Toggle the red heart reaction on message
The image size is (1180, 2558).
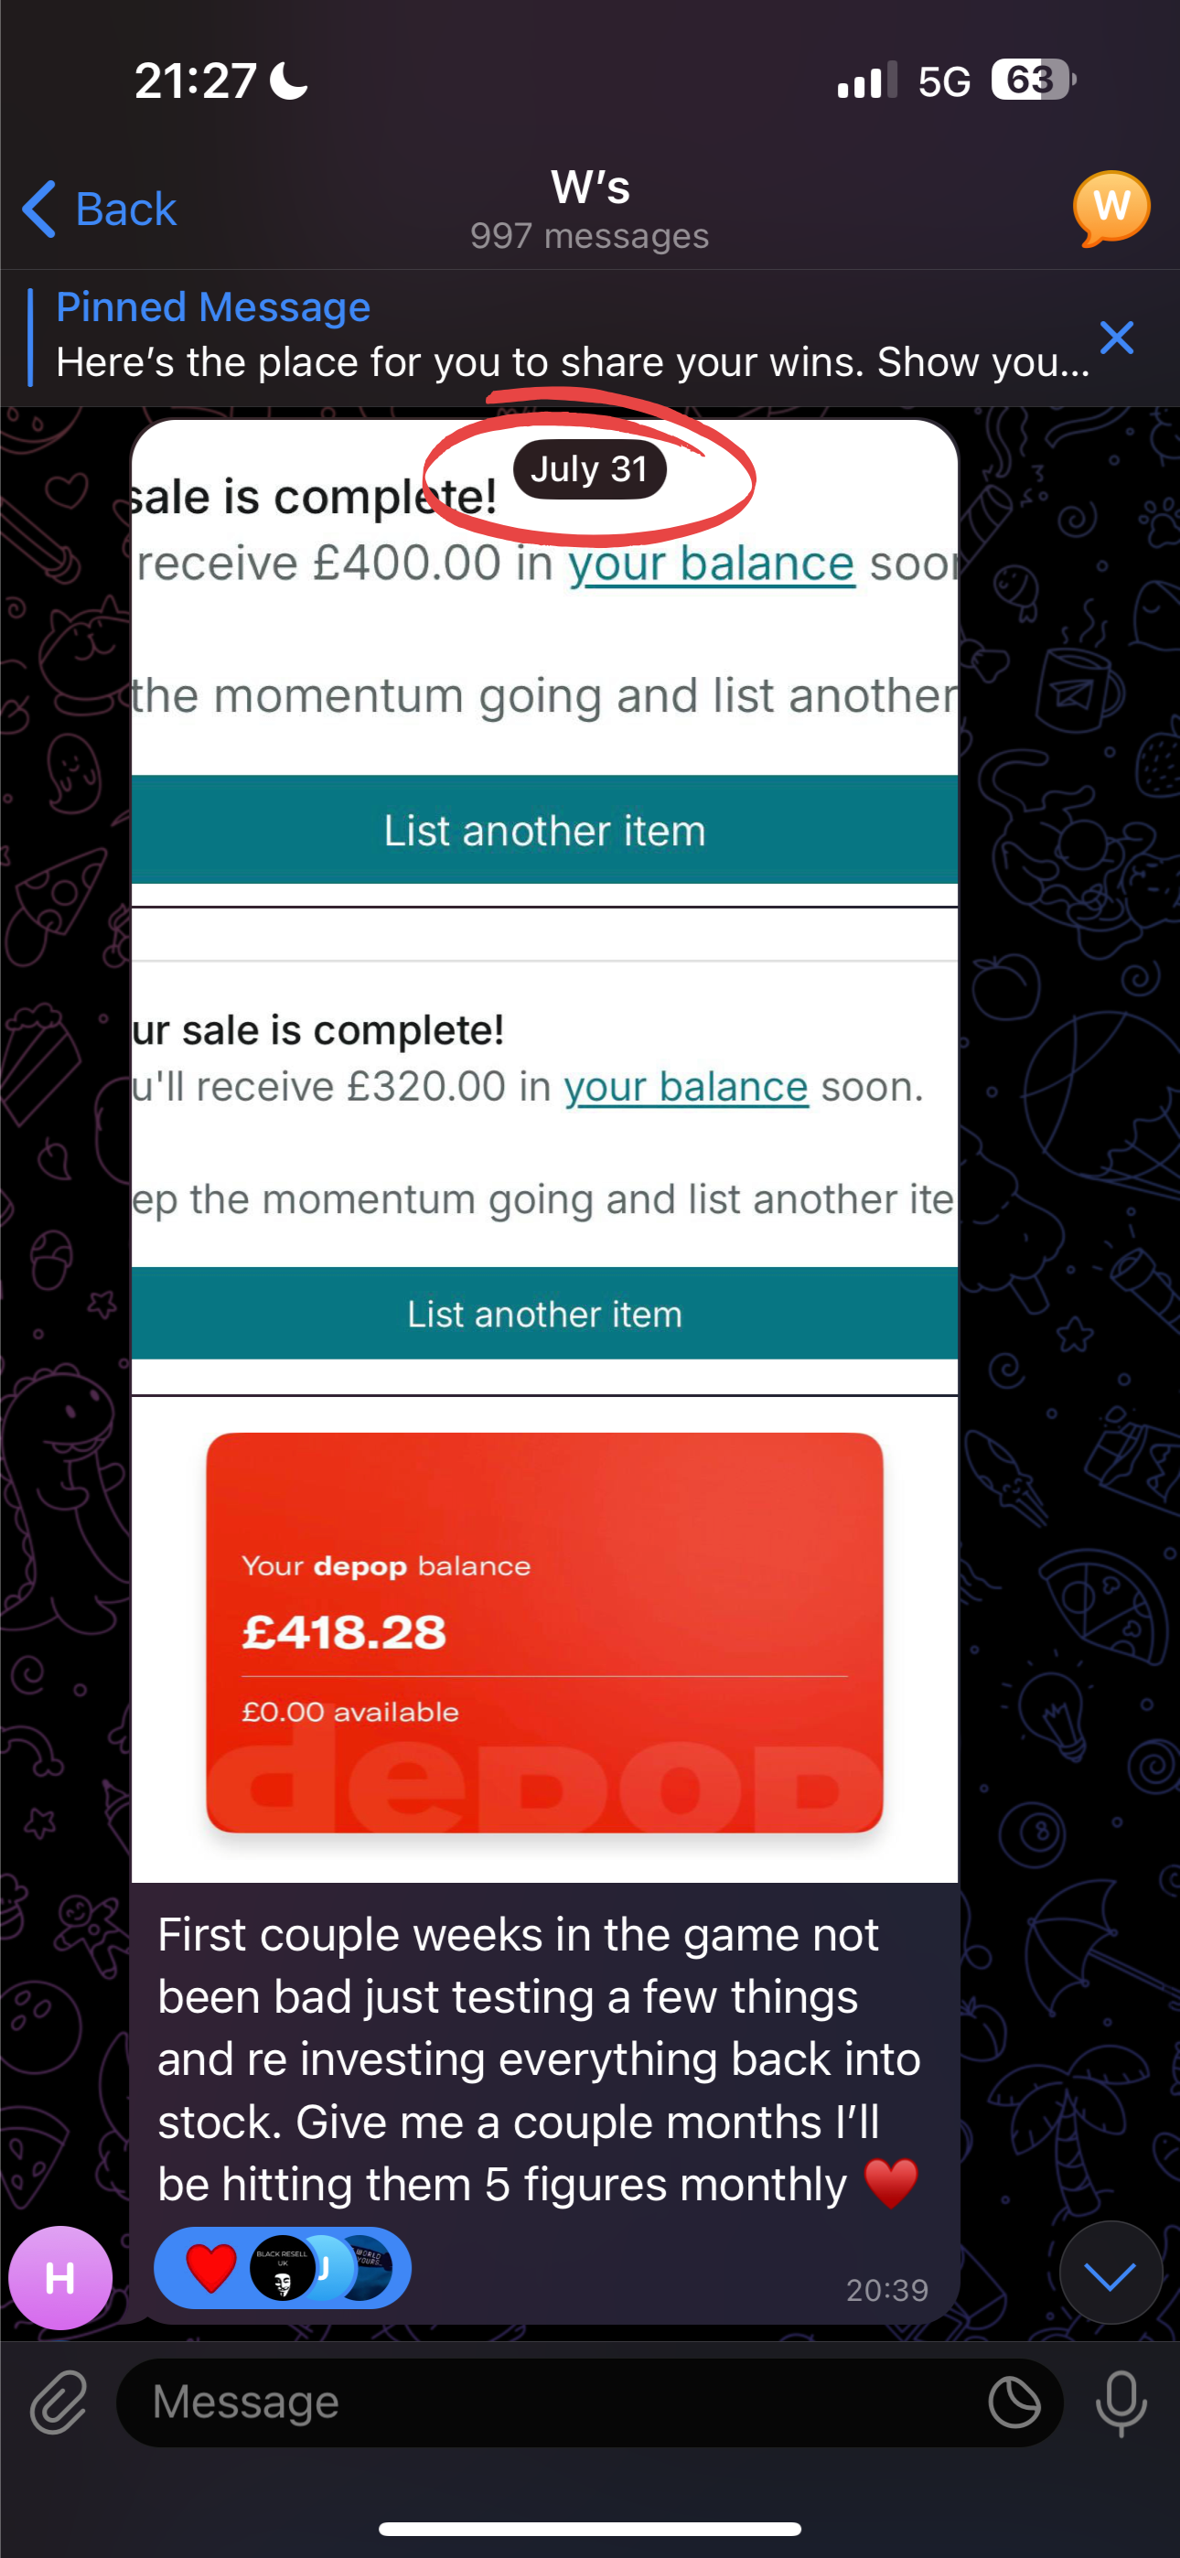click(211, 2269)
